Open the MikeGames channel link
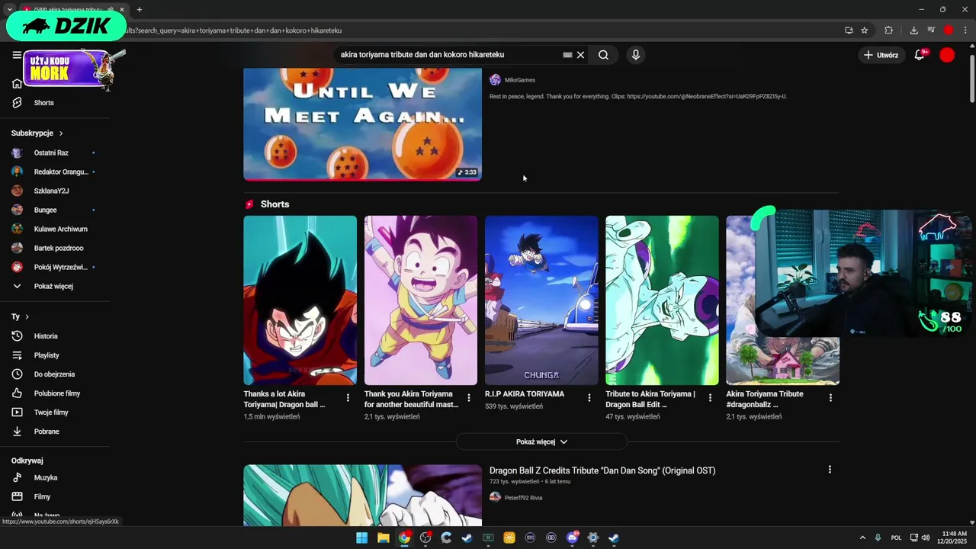The image size is (976, 549). pos(519,80)
